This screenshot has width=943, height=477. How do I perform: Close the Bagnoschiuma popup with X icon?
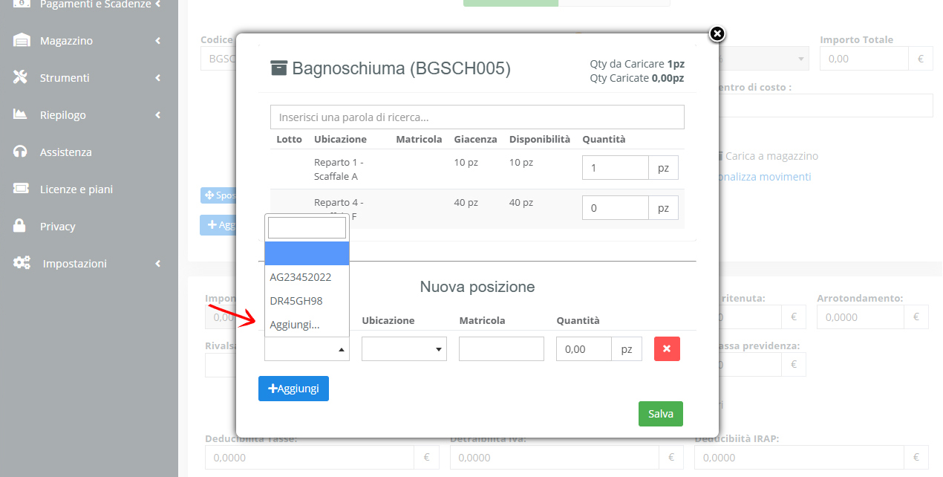[717, 34]
